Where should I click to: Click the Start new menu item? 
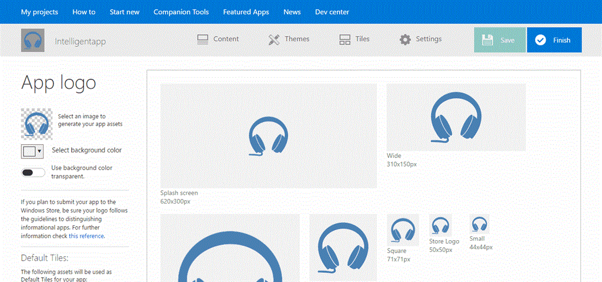point(124,12)
